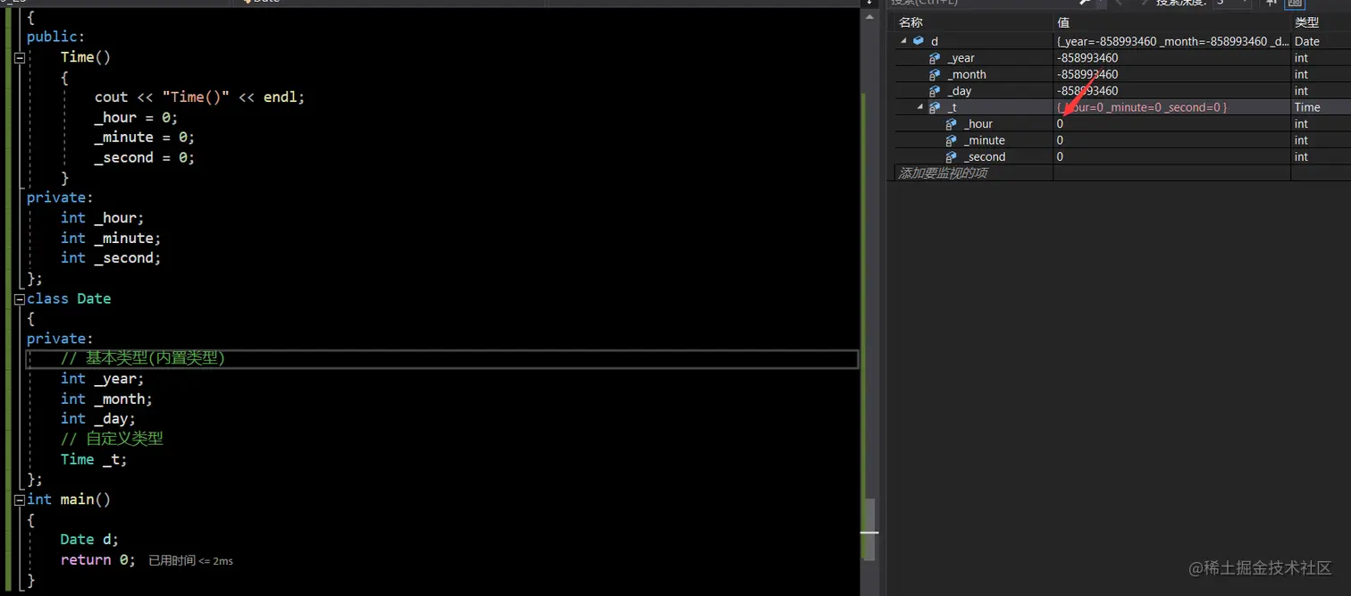Image resolution: width=1351 pixels, height=596 pixels.
Task: Click the int _hour; declaration line
Action: [x=102, y=218]
